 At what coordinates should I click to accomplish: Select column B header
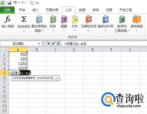tap(37, 49)
